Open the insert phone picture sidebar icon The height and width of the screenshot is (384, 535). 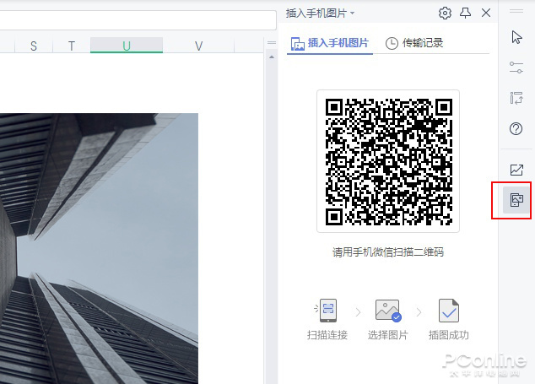click(x=516, y=200)
